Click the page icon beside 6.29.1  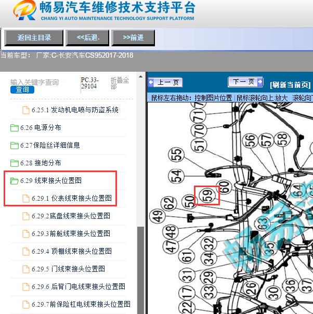pyautogui.click(x=26, y=198)
